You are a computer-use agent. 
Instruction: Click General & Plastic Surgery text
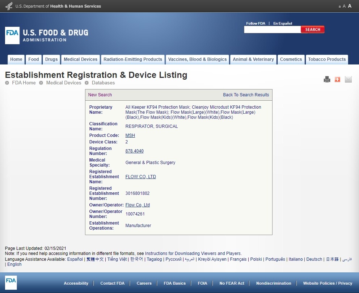(x=150, y=162)
